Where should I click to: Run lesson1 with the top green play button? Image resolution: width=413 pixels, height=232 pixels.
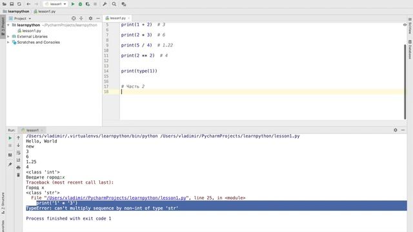tap(73, 4)
